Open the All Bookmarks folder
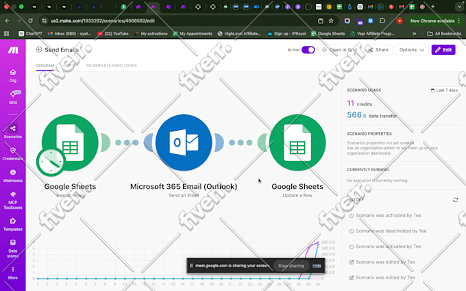 (x=444, y=34)
